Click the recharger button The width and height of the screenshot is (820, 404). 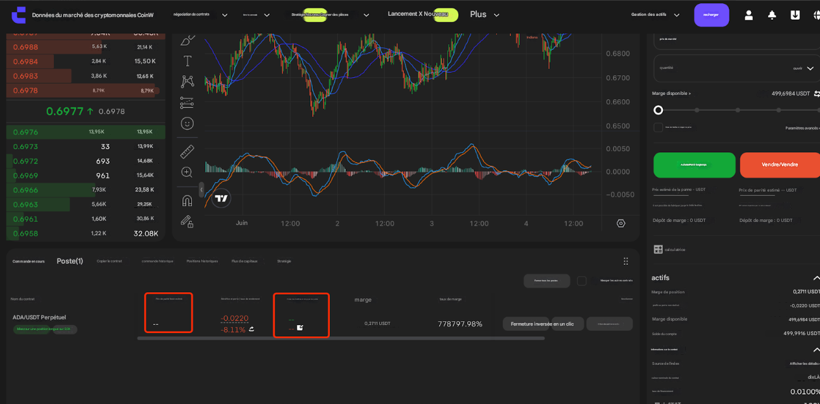point(711,15)
